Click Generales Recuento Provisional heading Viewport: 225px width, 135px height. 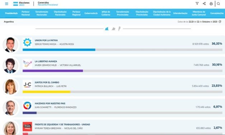(x=48, y=4)
